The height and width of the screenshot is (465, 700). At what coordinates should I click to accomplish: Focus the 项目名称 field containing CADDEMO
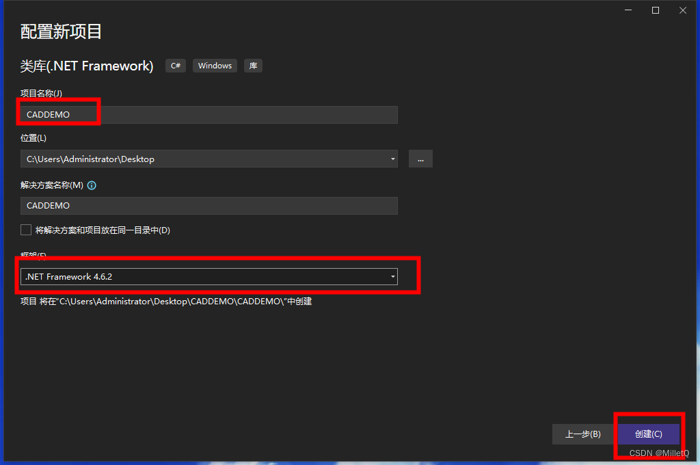coord(209,115)
